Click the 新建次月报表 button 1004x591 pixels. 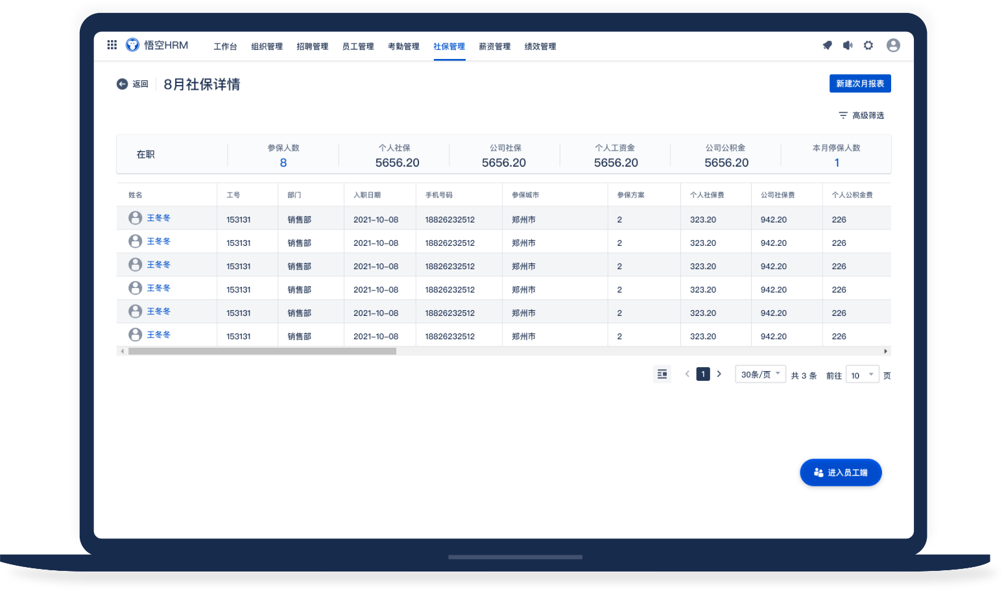860,84
